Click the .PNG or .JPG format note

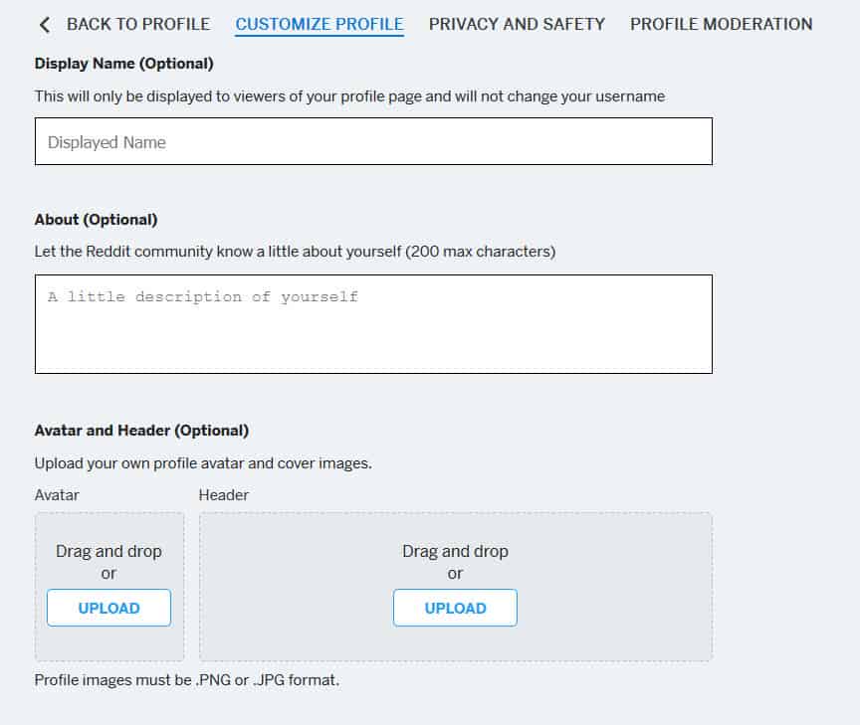[x=187, y=681]
